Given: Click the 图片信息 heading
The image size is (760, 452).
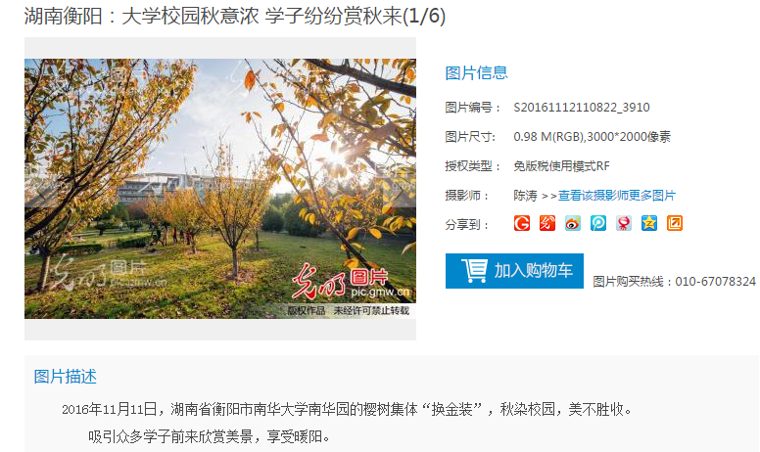Looking at the screenshot, I should click(x=476, y=73).
